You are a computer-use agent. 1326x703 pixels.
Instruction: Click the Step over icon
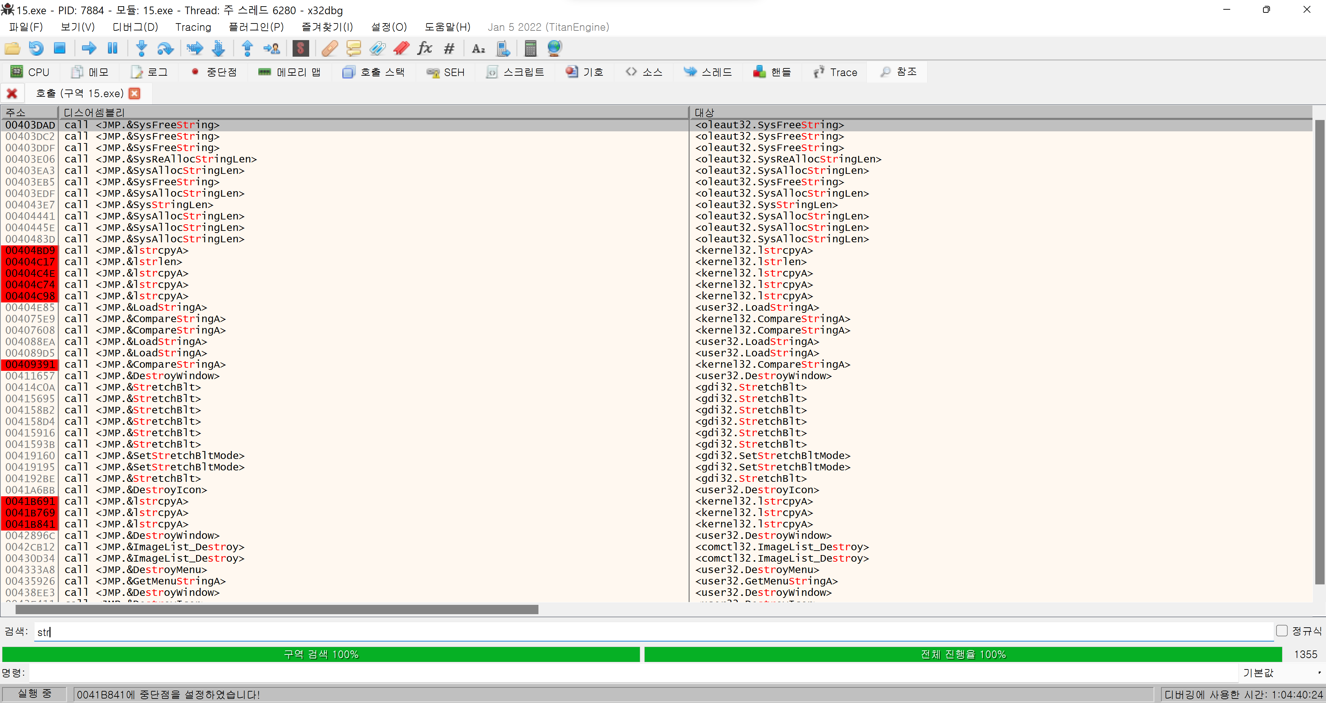point(165,48)
